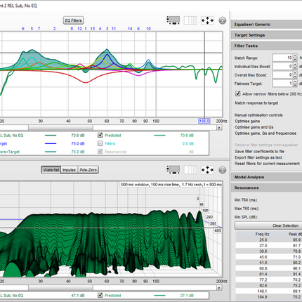Click Predicted 73.6 dB value in legend
This screenshot has height=302, width=302.
coord(187,136)
